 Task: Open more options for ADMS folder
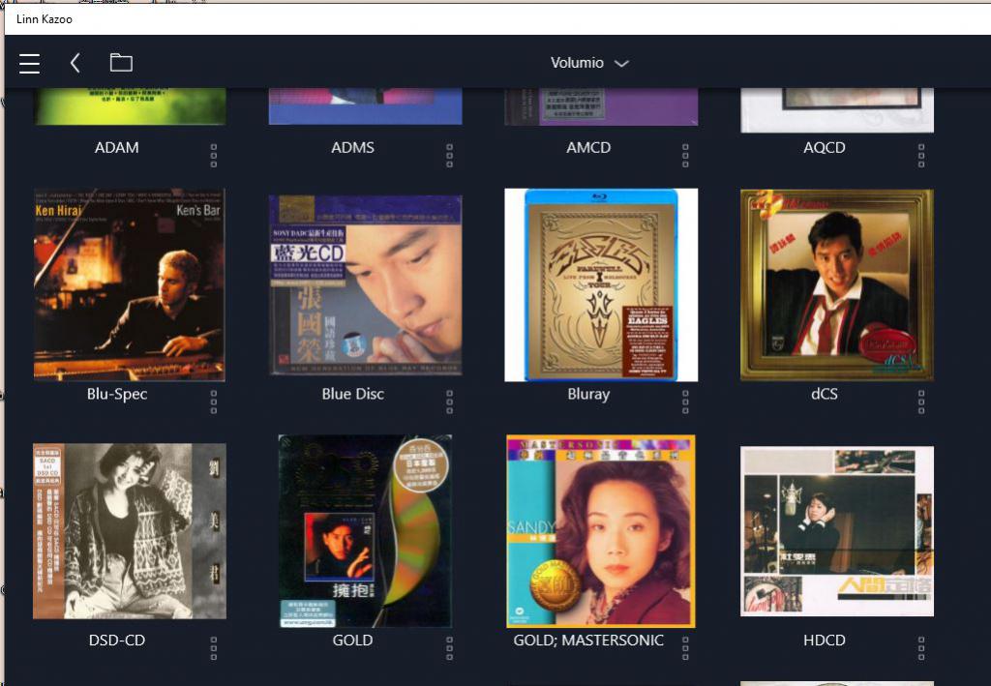tap(450, 155)
